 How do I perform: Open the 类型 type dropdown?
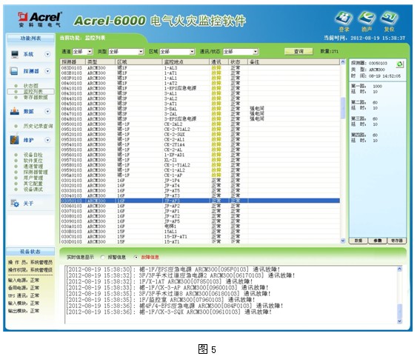coord(126,51)
